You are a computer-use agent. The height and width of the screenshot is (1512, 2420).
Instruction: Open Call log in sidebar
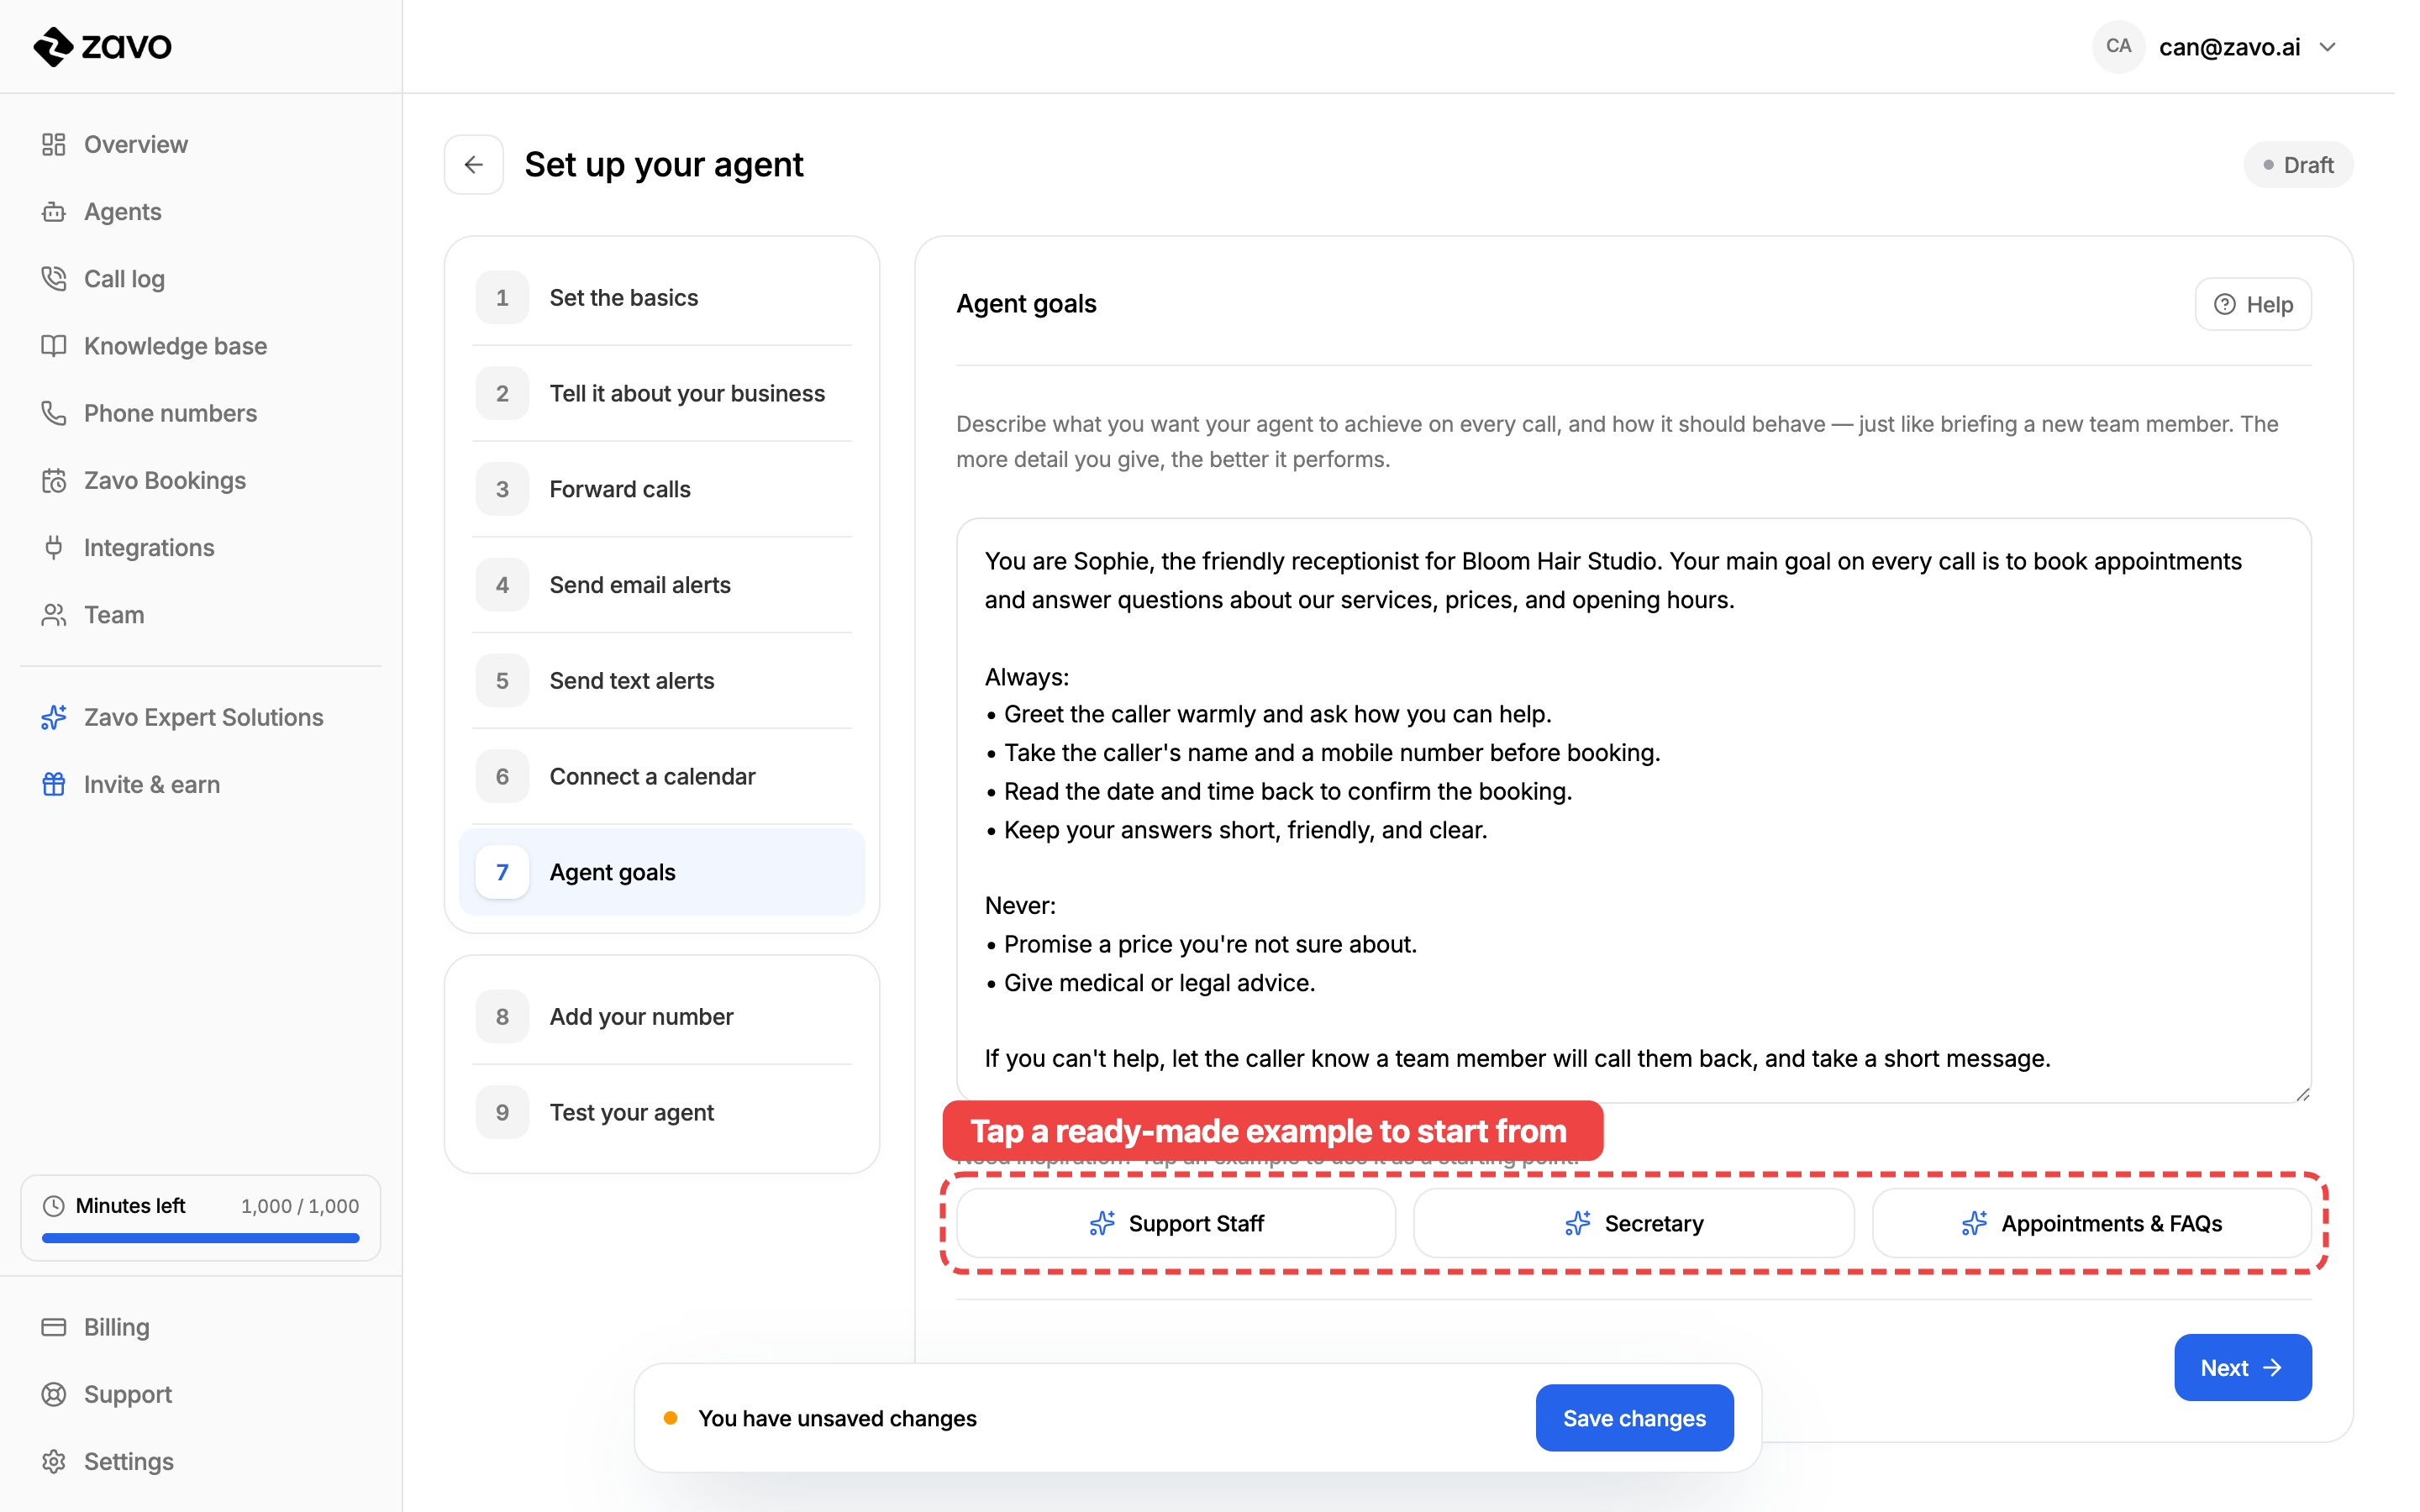click(201, 279)
